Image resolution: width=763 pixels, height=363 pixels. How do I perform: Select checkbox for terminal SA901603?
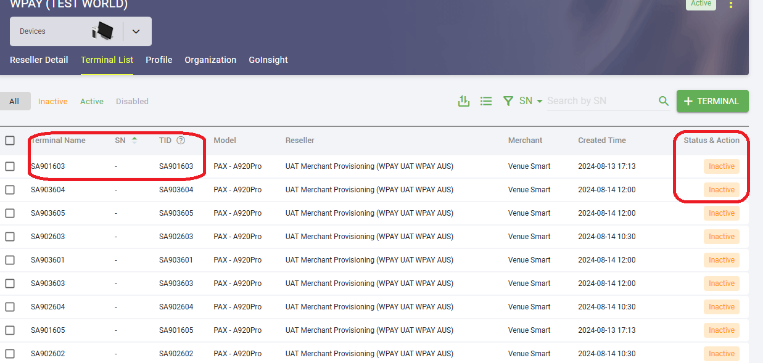[10, 166]
